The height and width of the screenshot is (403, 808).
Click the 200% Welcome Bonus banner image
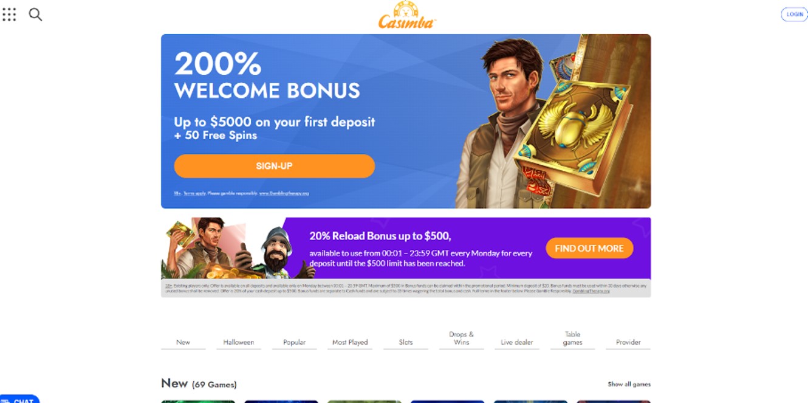[406, 121]
